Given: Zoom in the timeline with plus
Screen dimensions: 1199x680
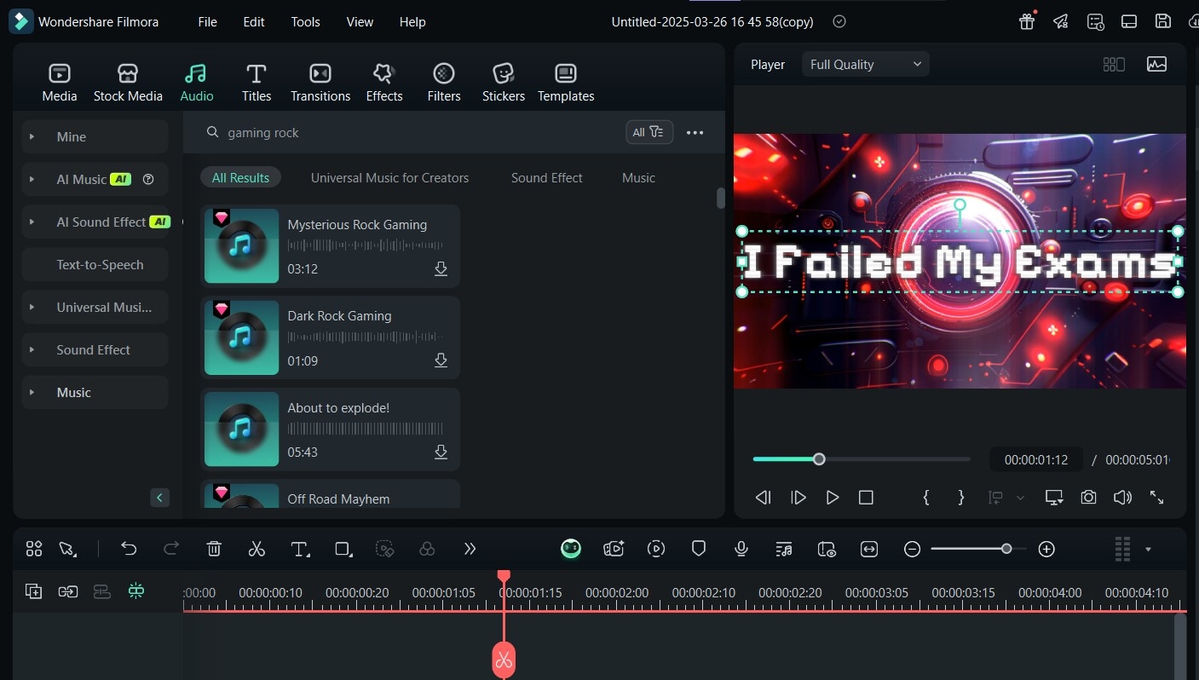Looking at the screenshot, I should pyautogui.click(x=1047, y=550).
